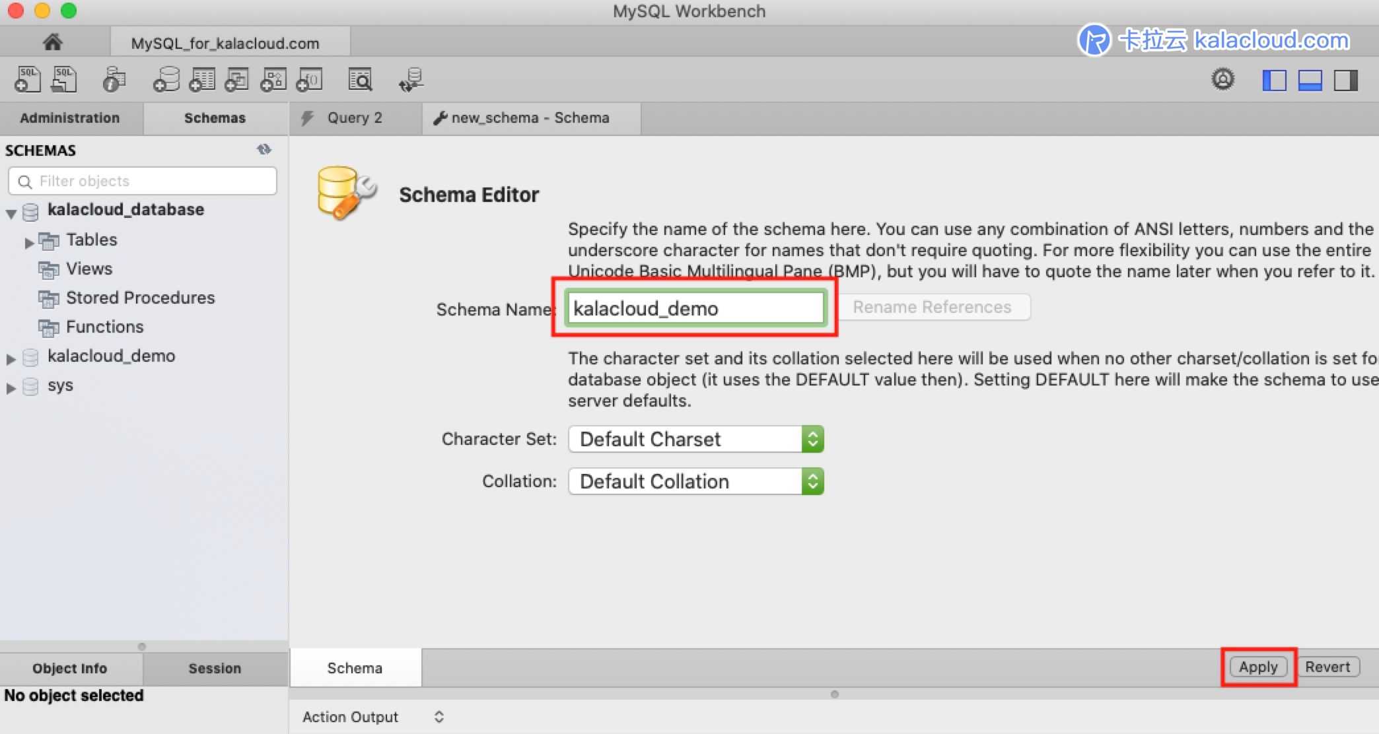Click the SQL file export icon
Screen dimensions: 1379x734
65,79
